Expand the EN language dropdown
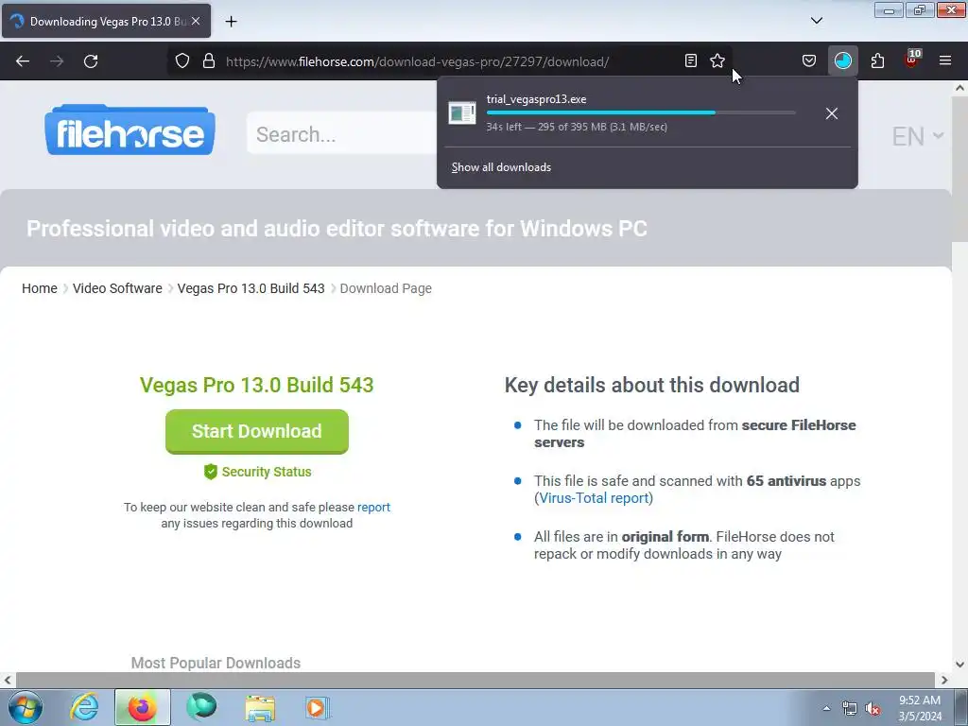Image resolution: width=968 pixels, height=726 pixels. pos(917,136)
